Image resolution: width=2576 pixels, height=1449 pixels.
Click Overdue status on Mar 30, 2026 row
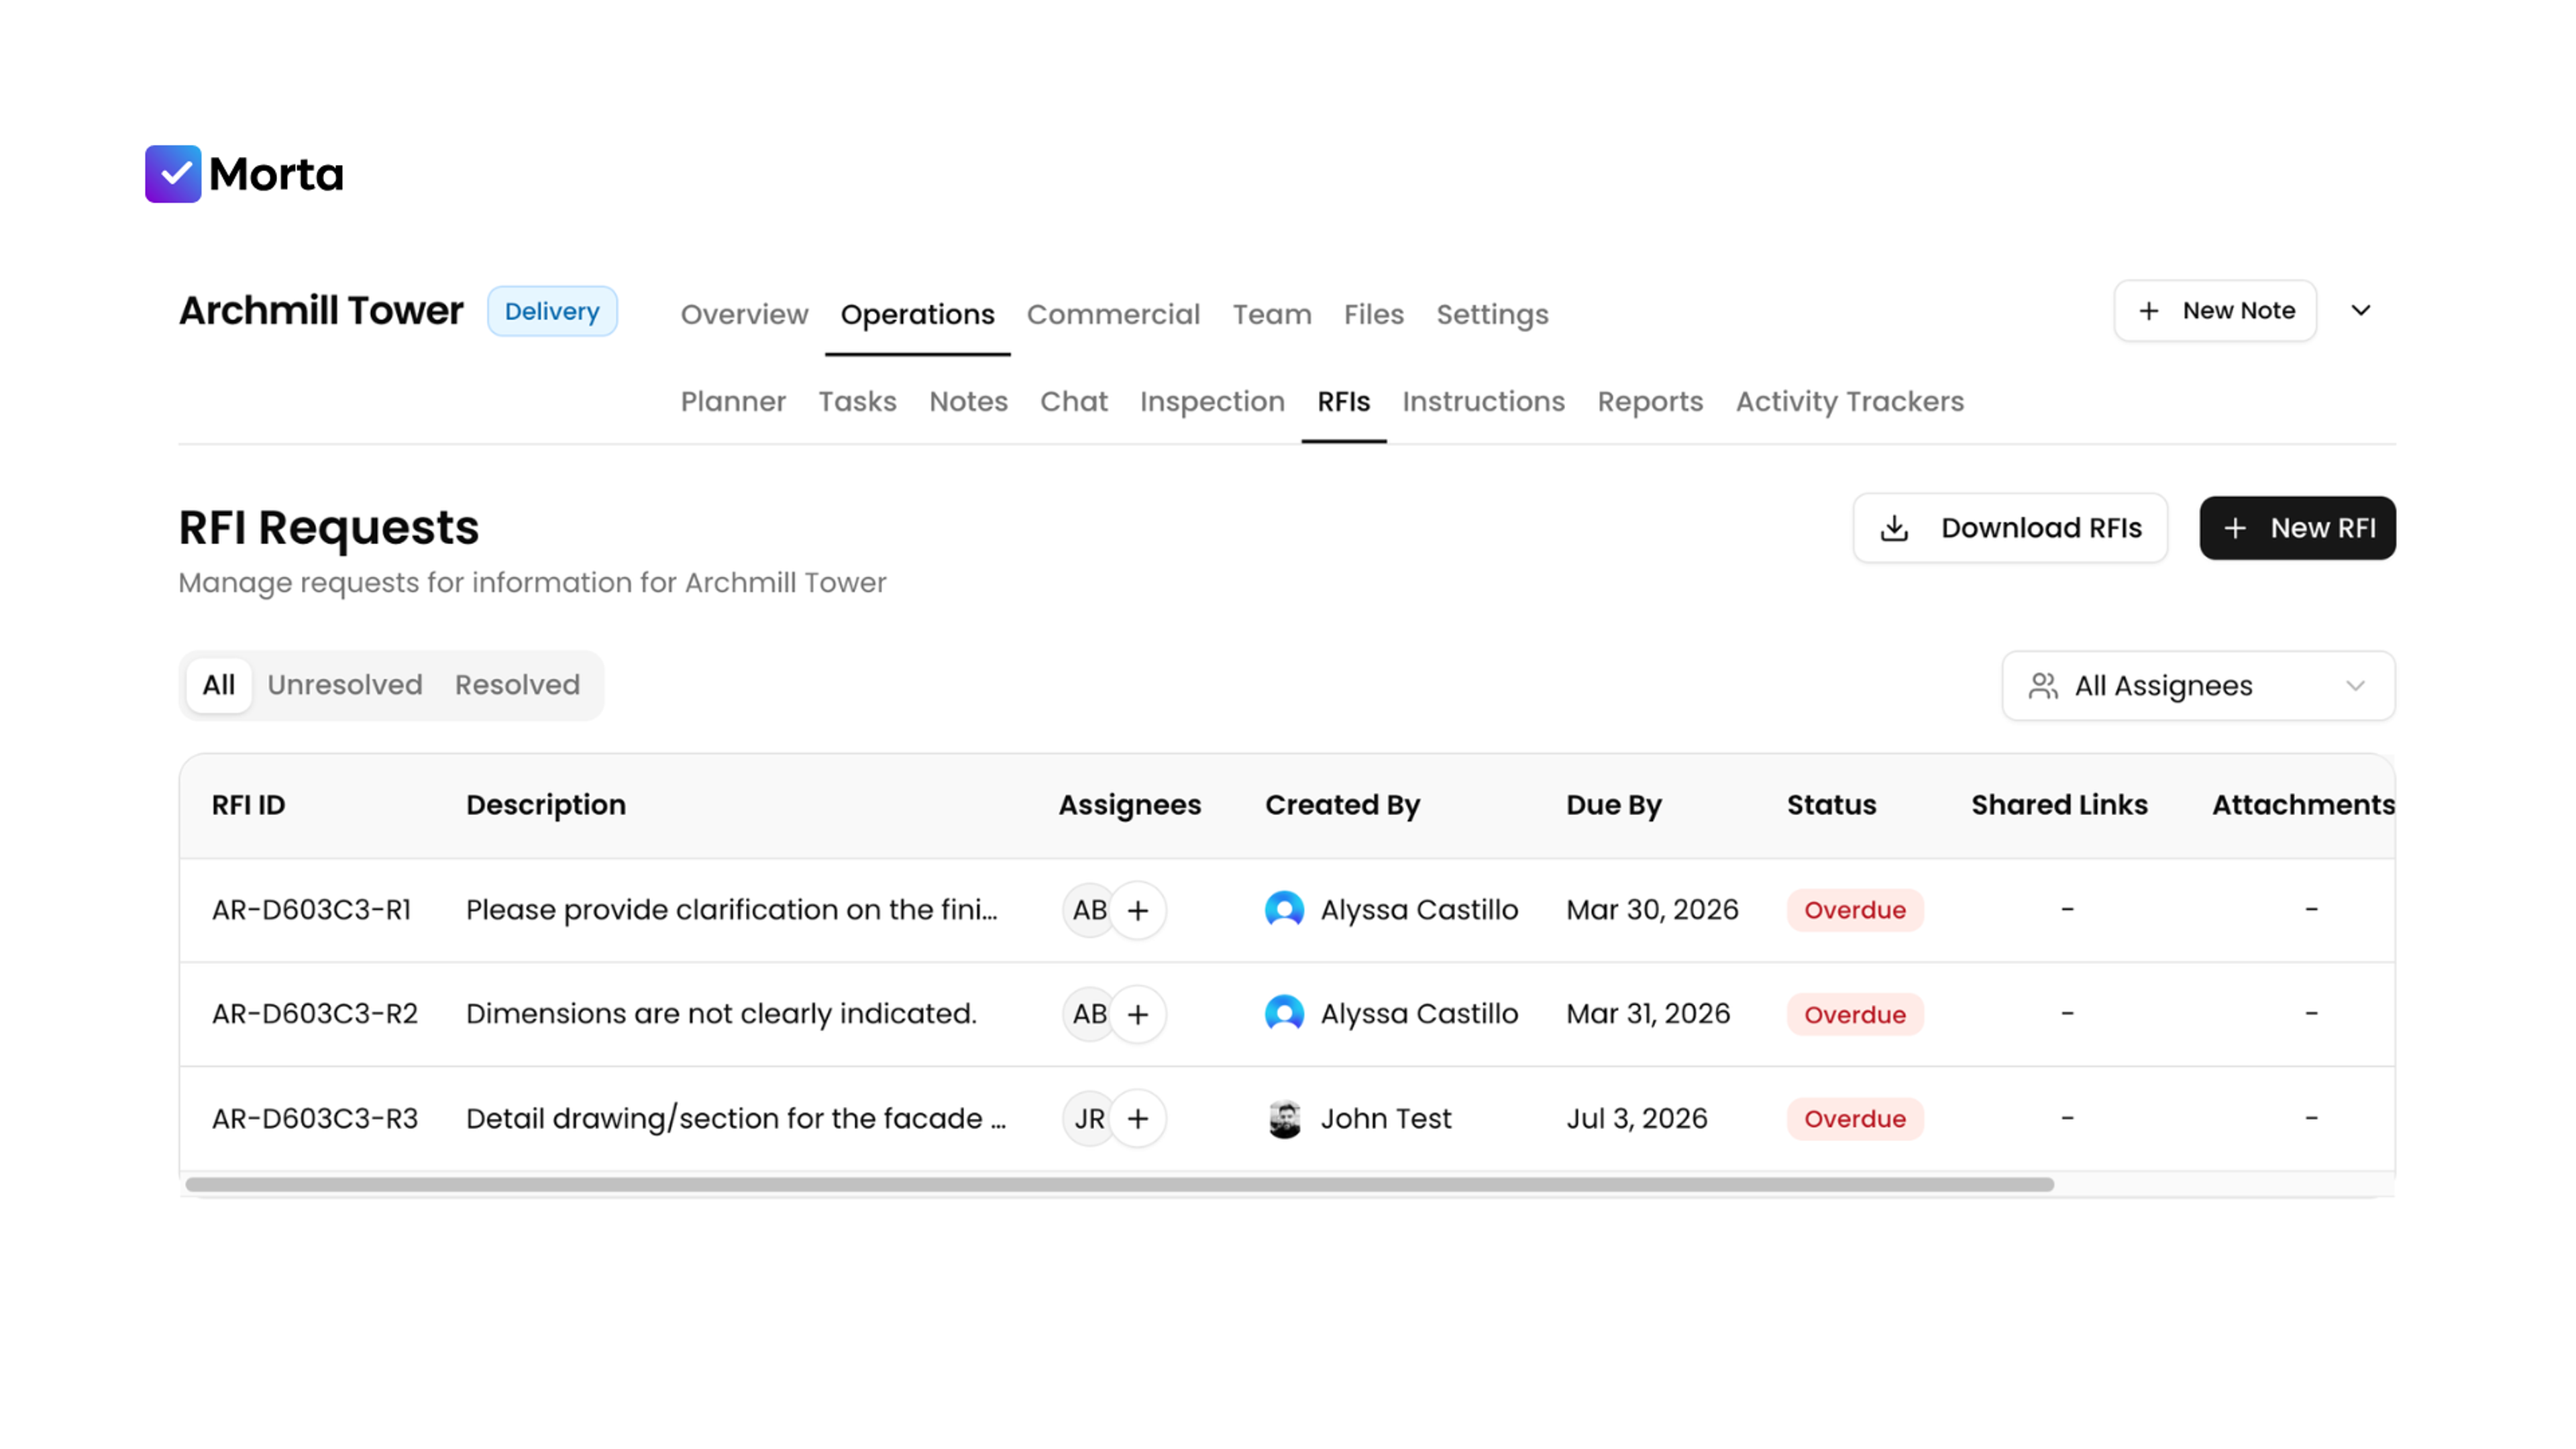tap(1854, 910)
